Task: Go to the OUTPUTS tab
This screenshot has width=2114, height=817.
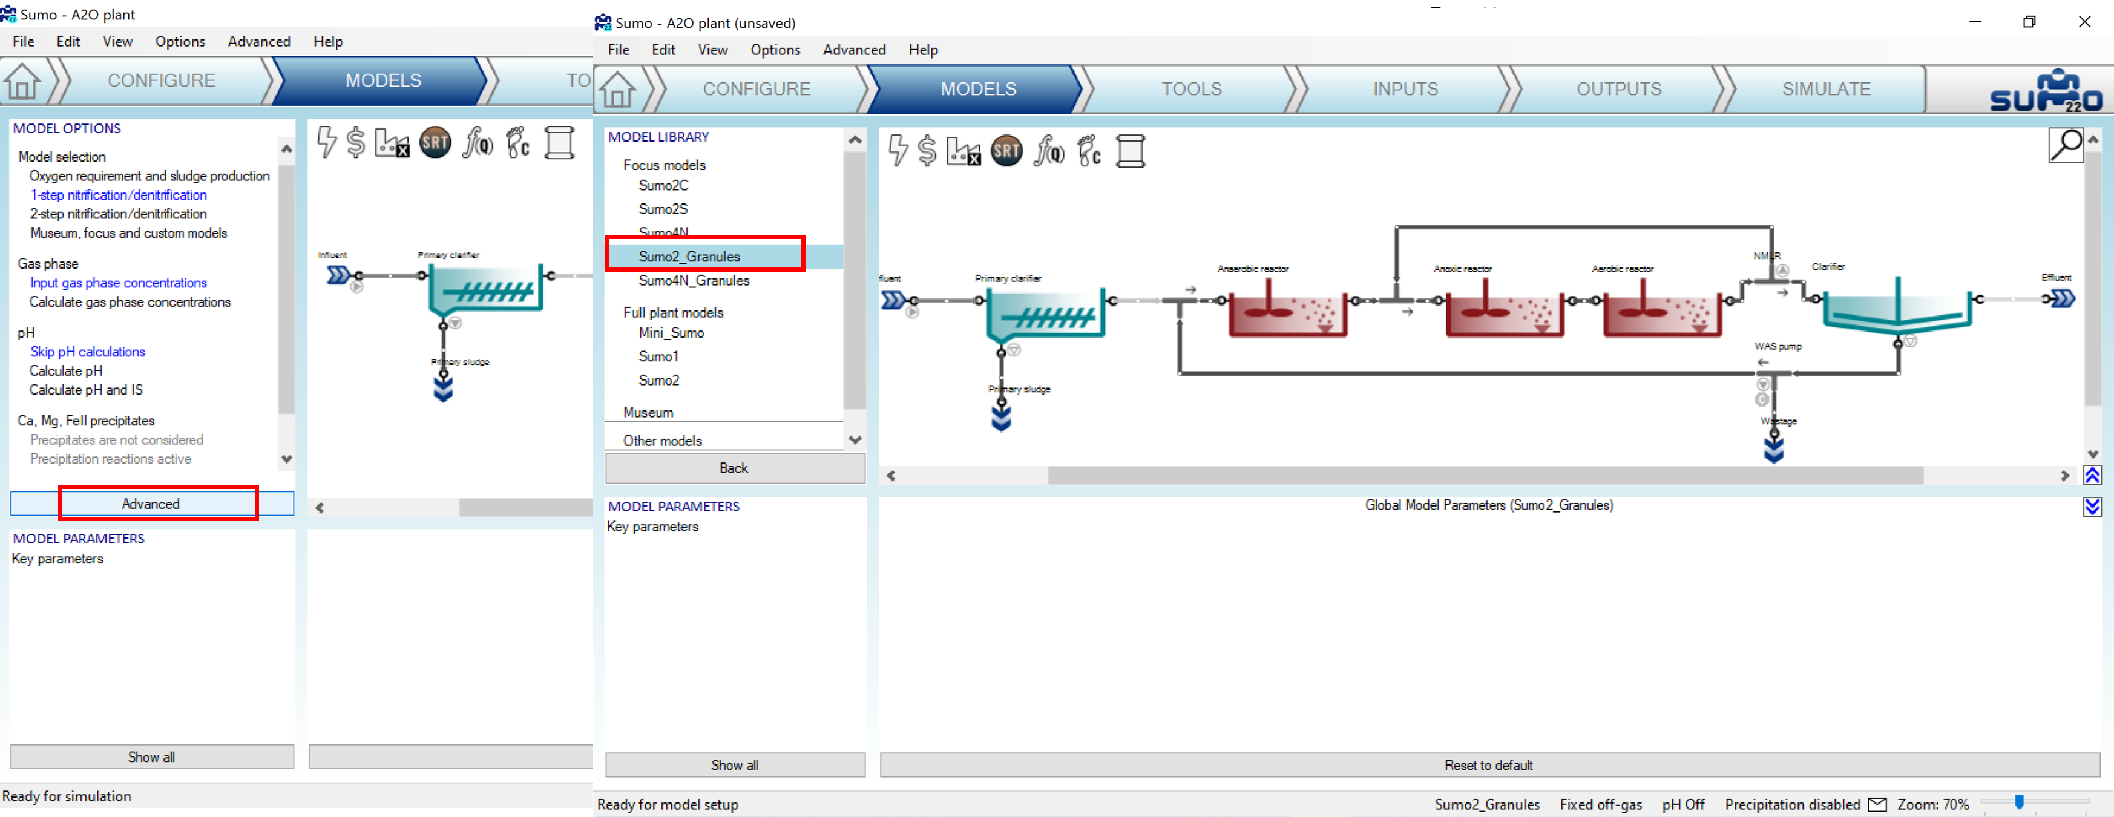Action: [x=1618, y=90]
